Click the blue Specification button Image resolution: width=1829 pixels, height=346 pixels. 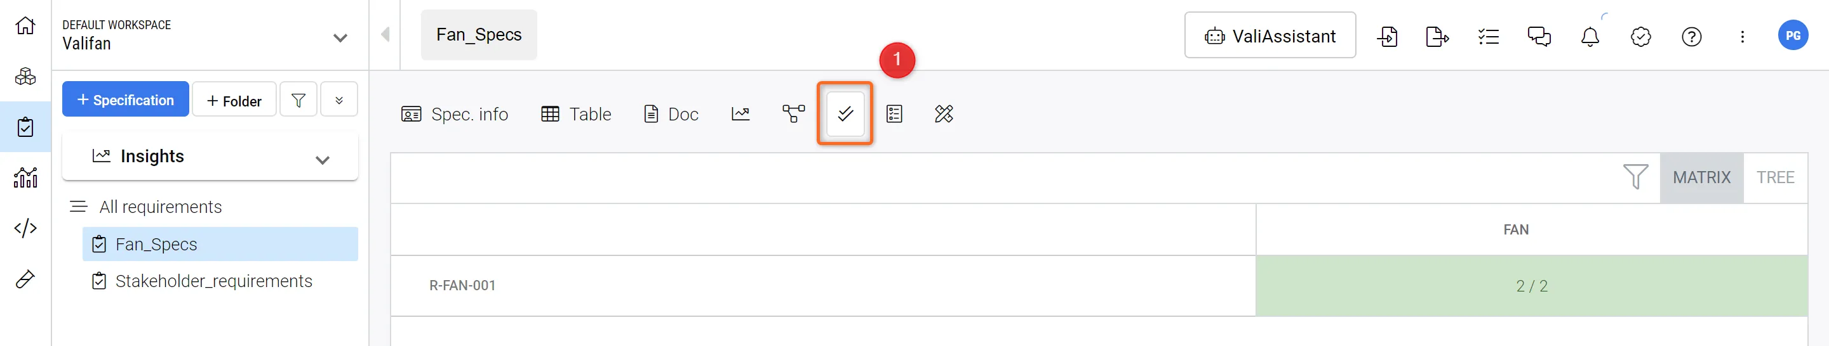(126, 100)
